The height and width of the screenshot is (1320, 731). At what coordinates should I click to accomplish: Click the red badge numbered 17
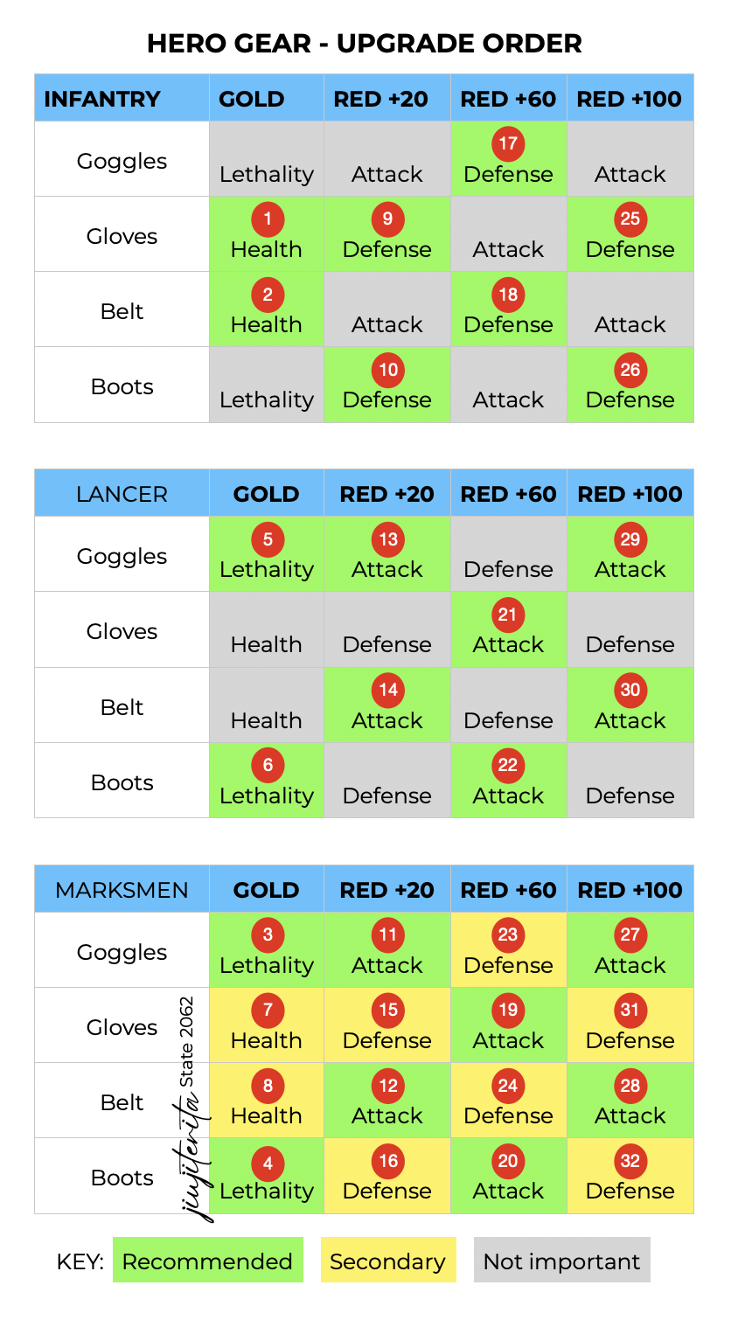(x=508, y=143)
